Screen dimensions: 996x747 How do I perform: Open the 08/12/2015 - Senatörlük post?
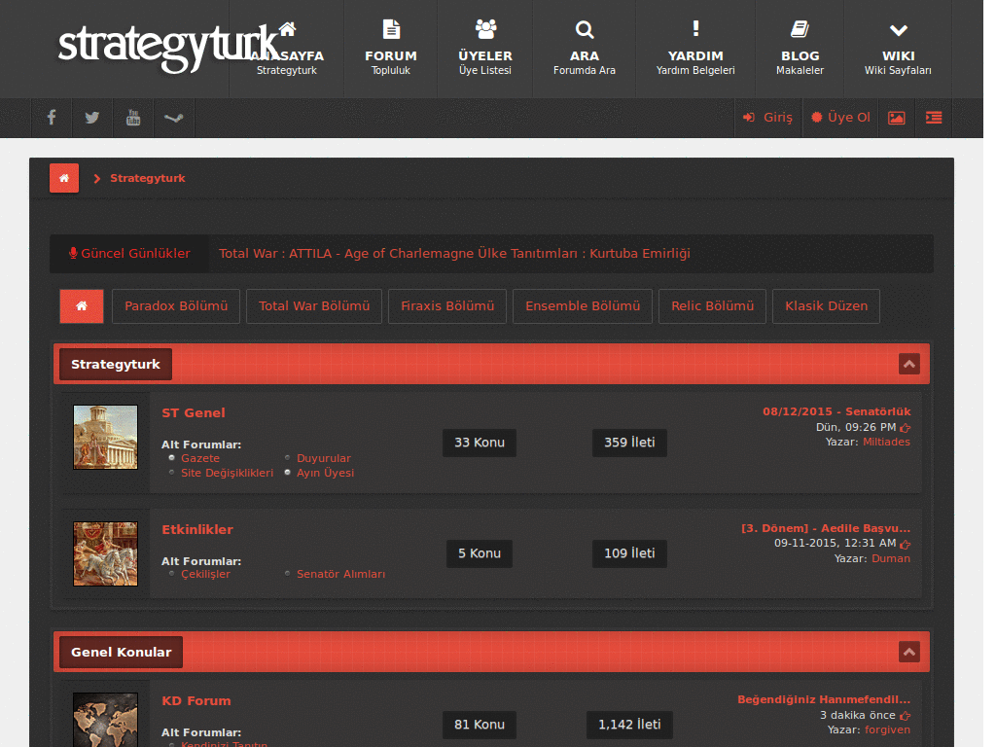(836, 411)
